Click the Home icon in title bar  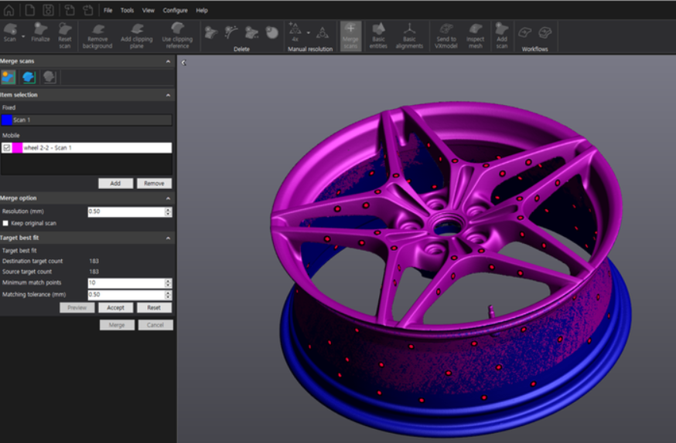click(9, 10)
